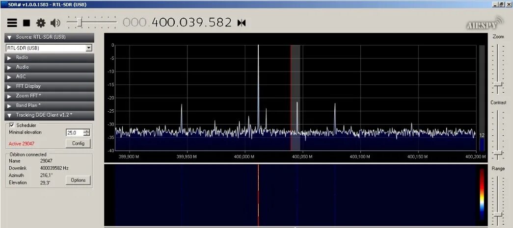Image resolution: width=513 pixels, height=228 pixels.
Task: Expand the FFT Display panel
Action: [50, 86]
